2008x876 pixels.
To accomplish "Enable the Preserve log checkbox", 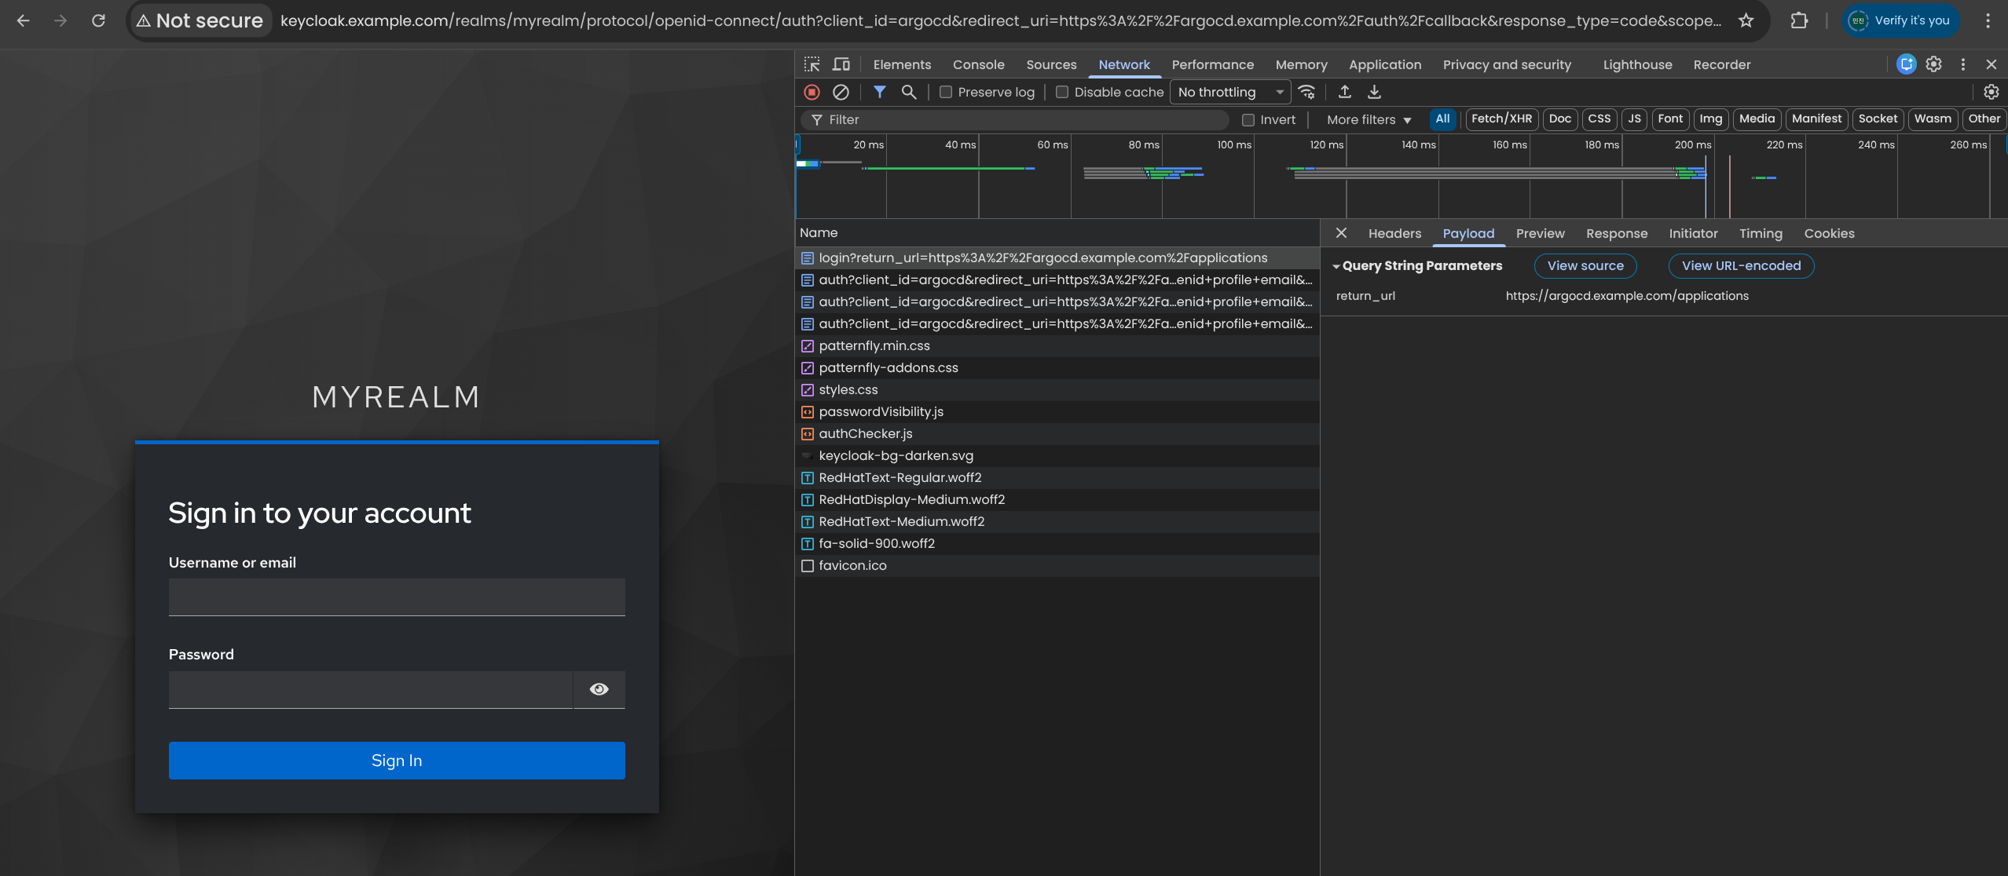I will pos(946,93).
